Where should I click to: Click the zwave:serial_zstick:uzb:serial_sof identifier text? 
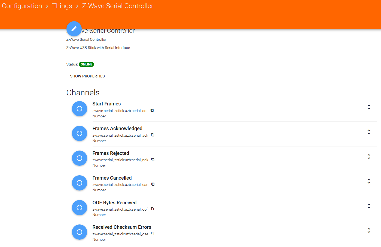pyautogui.click(x=120, y=111)
